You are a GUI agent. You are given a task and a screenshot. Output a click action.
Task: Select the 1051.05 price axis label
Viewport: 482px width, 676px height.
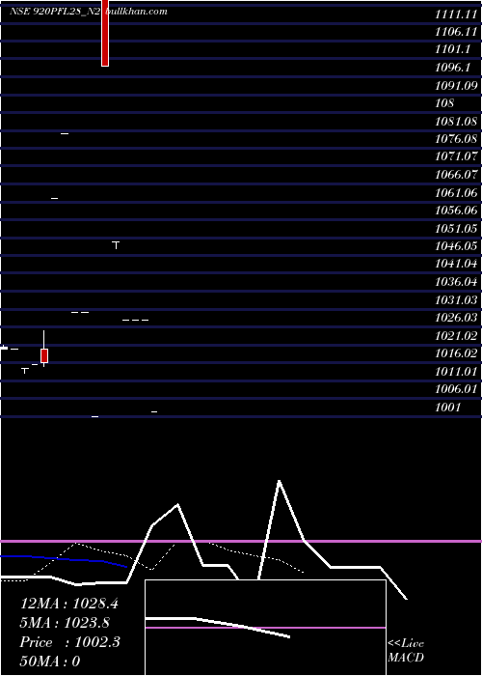456,229
